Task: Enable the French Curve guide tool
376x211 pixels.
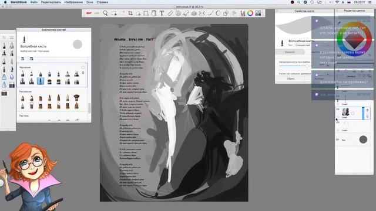Action: (186, 13)
